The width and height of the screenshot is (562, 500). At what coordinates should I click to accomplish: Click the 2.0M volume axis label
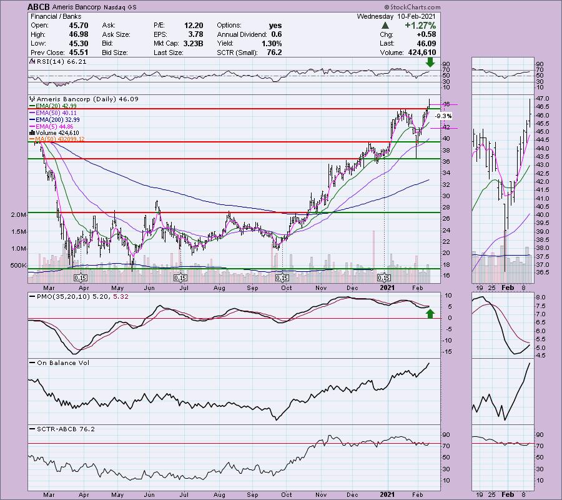click(19, 215)
